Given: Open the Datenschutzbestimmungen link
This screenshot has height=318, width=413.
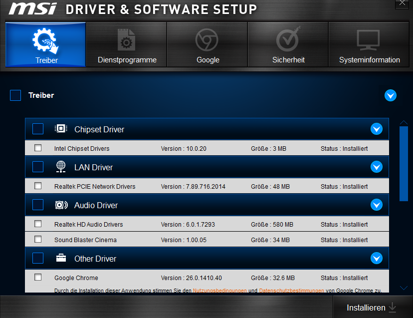Looking at the screenshot, I should [292, 291].
